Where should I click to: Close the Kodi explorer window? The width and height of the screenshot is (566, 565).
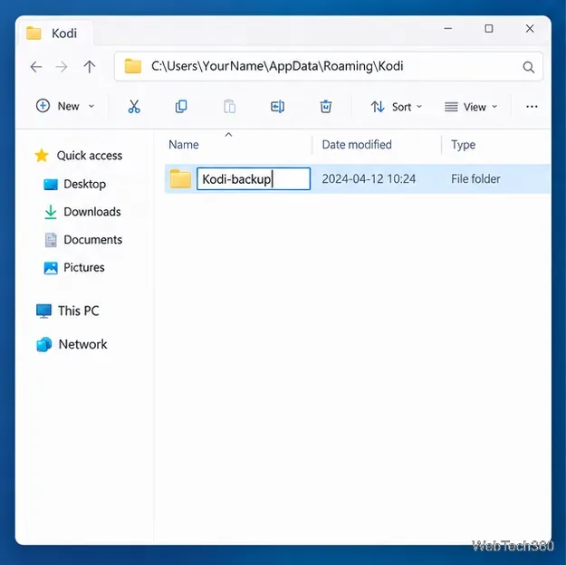530,28
